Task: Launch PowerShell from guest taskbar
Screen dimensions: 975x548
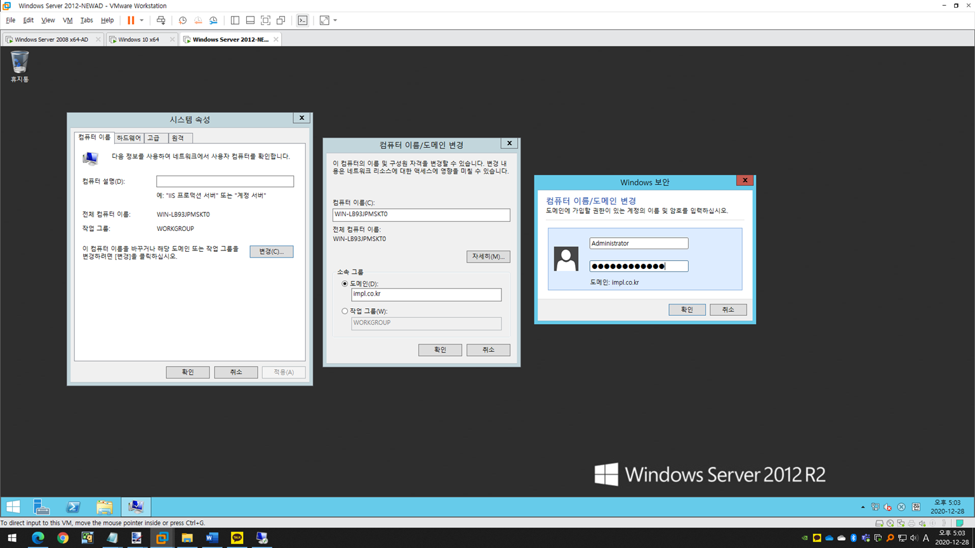Action: tap(73, 507)
